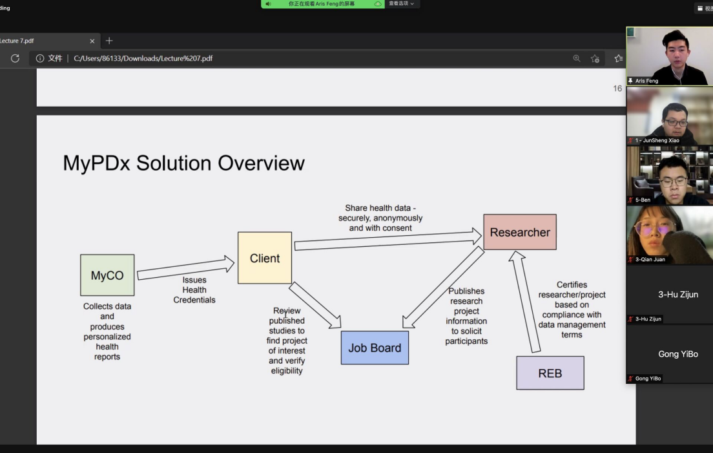This screenshot has height=453, width=713.
Task: Click the zoom magnifier icon in address bar
Action: click(x=577, y=58)
